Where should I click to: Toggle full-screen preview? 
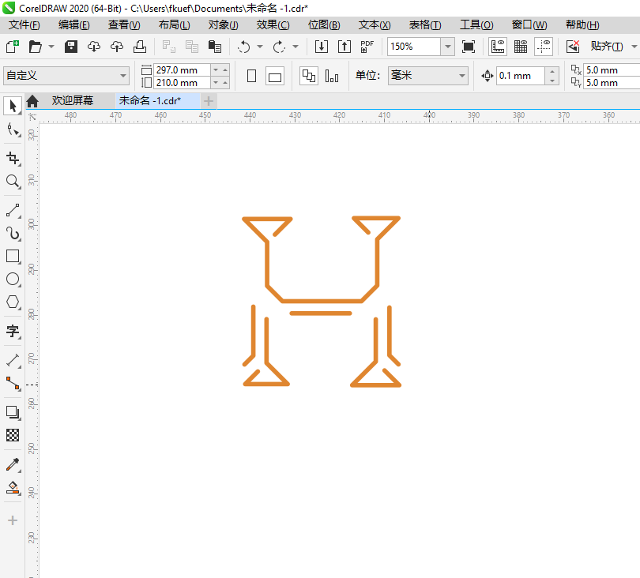click(x=469, y=47)
